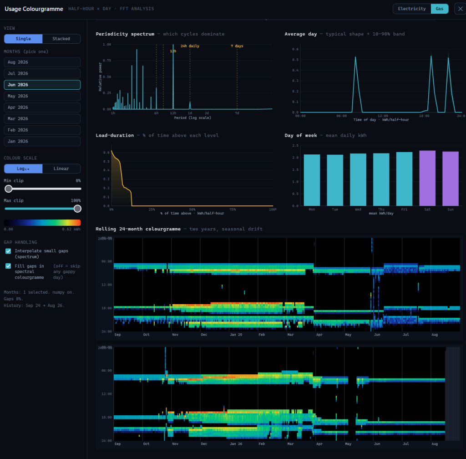Switch view to Stacked mode

(61, 39)
